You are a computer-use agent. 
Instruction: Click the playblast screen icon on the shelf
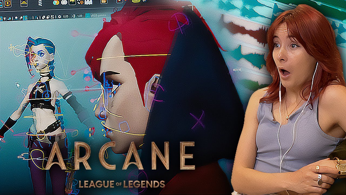tap(8, 4)
